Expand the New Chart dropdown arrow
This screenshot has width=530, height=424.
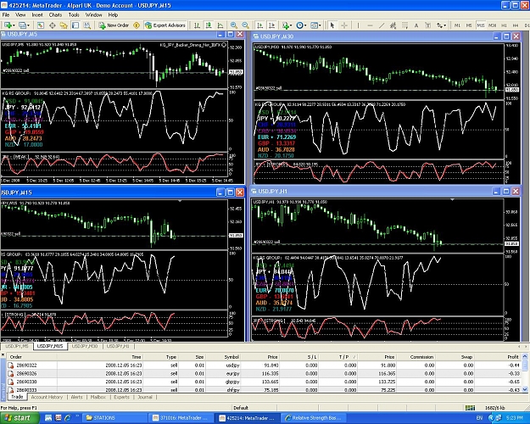[x=14, y=25]
